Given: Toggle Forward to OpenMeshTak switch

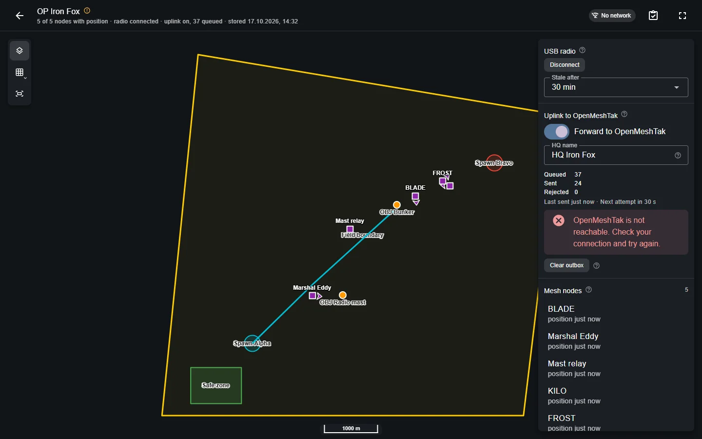Looking at the screenshot, I should 557,132.
